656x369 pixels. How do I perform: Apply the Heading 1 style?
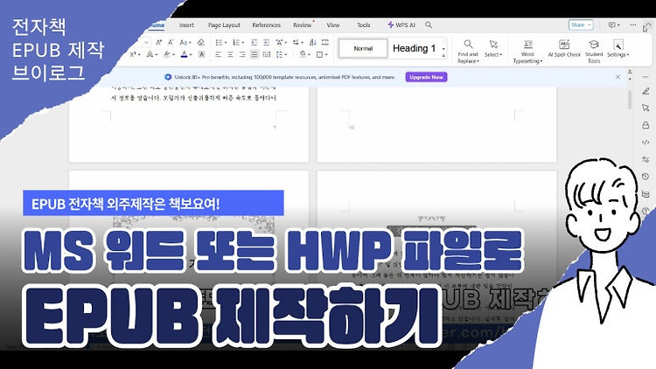click(415, 49)
